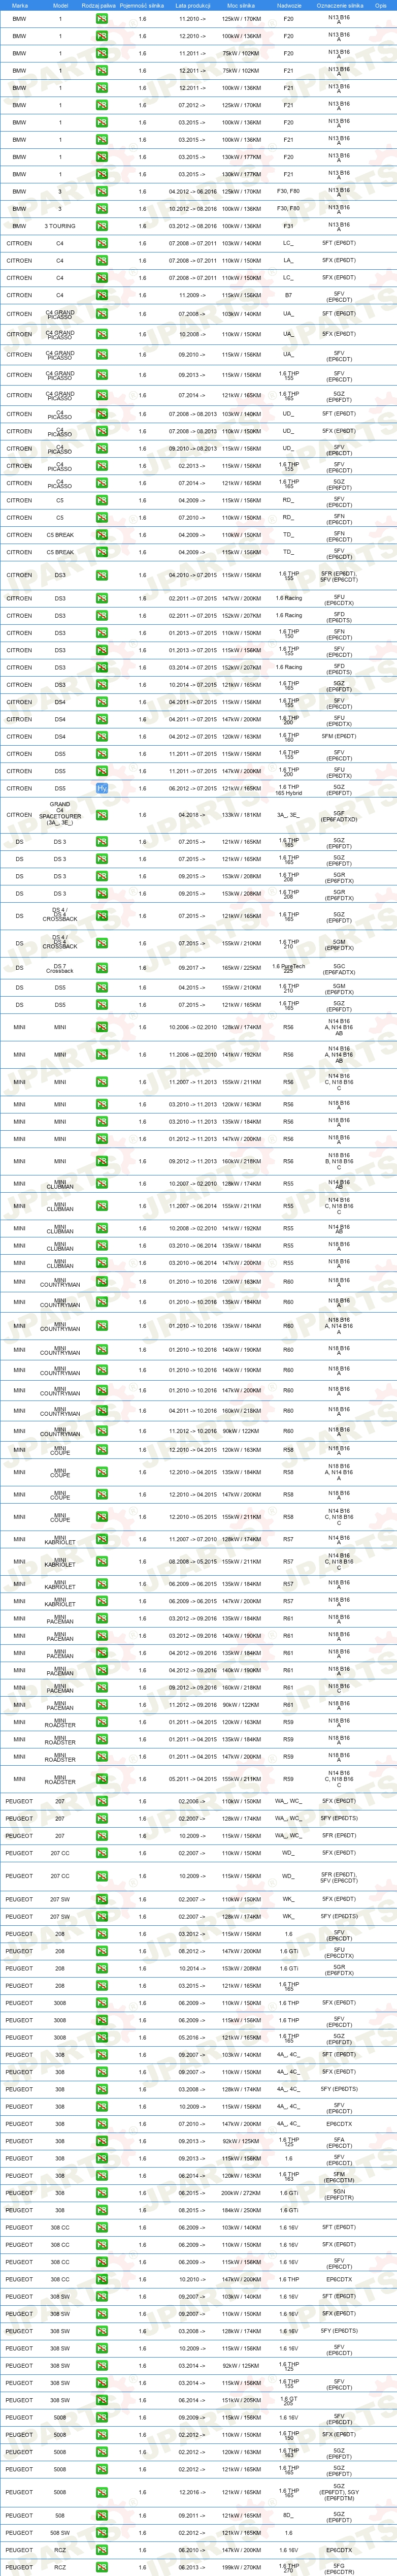The height and width of the screenshot is (2576, 397).
Task: Click engine code '5GF (EP6FADTXD)'
Action: (339, 815)
